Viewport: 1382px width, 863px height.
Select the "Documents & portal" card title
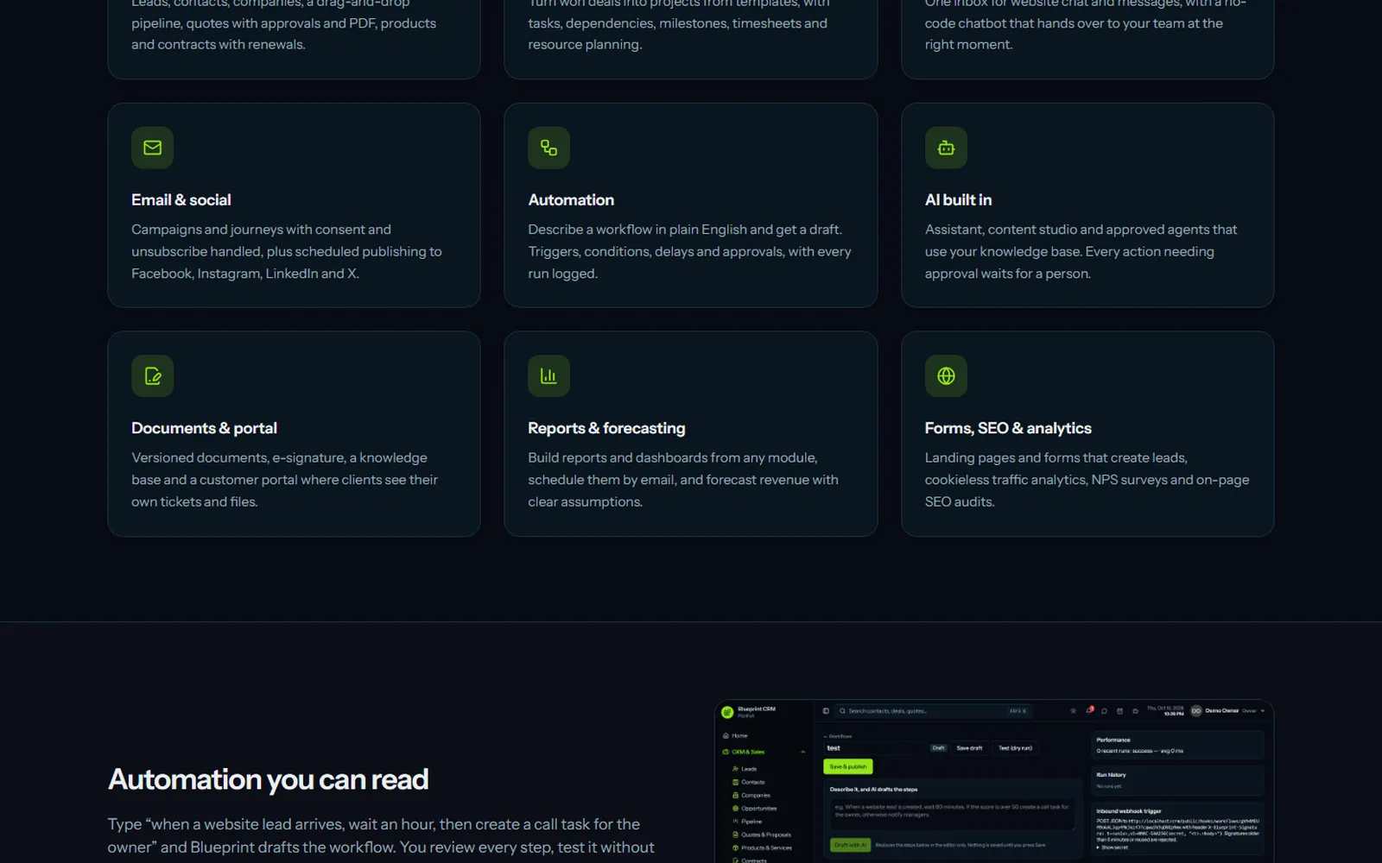click(204, 428)
